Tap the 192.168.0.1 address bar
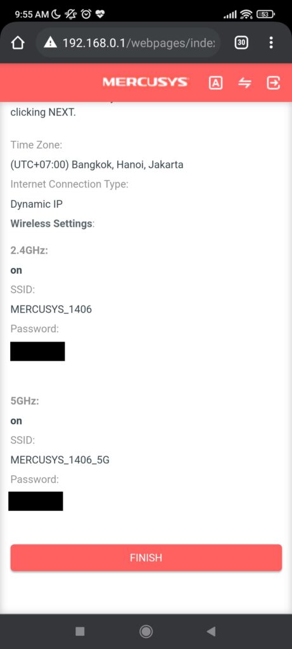 point(128,42)
